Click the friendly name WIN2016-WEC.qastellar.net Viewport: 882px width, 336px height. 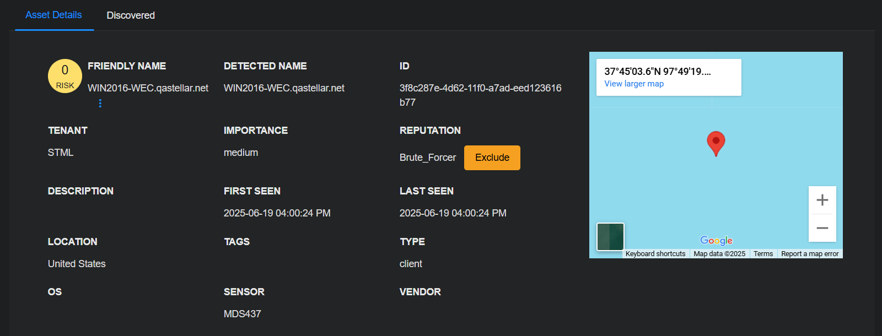tap(148, 88)
